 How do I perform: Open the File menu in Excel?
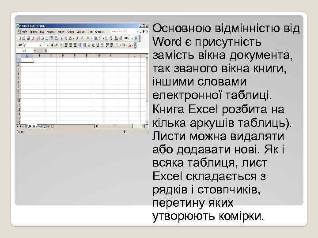(x=24, y=32)
